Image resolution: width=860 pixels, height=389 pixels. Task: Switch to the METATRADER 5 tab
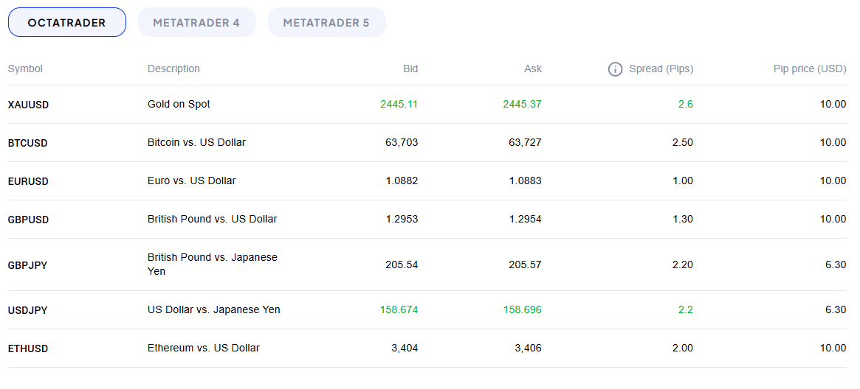pos(327,22)
